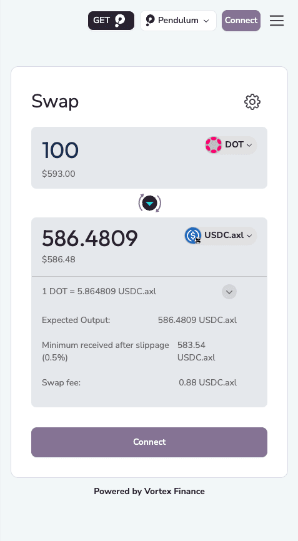Click the Swap fee row value
Screen dimensions: 298x541
point(207,382)
